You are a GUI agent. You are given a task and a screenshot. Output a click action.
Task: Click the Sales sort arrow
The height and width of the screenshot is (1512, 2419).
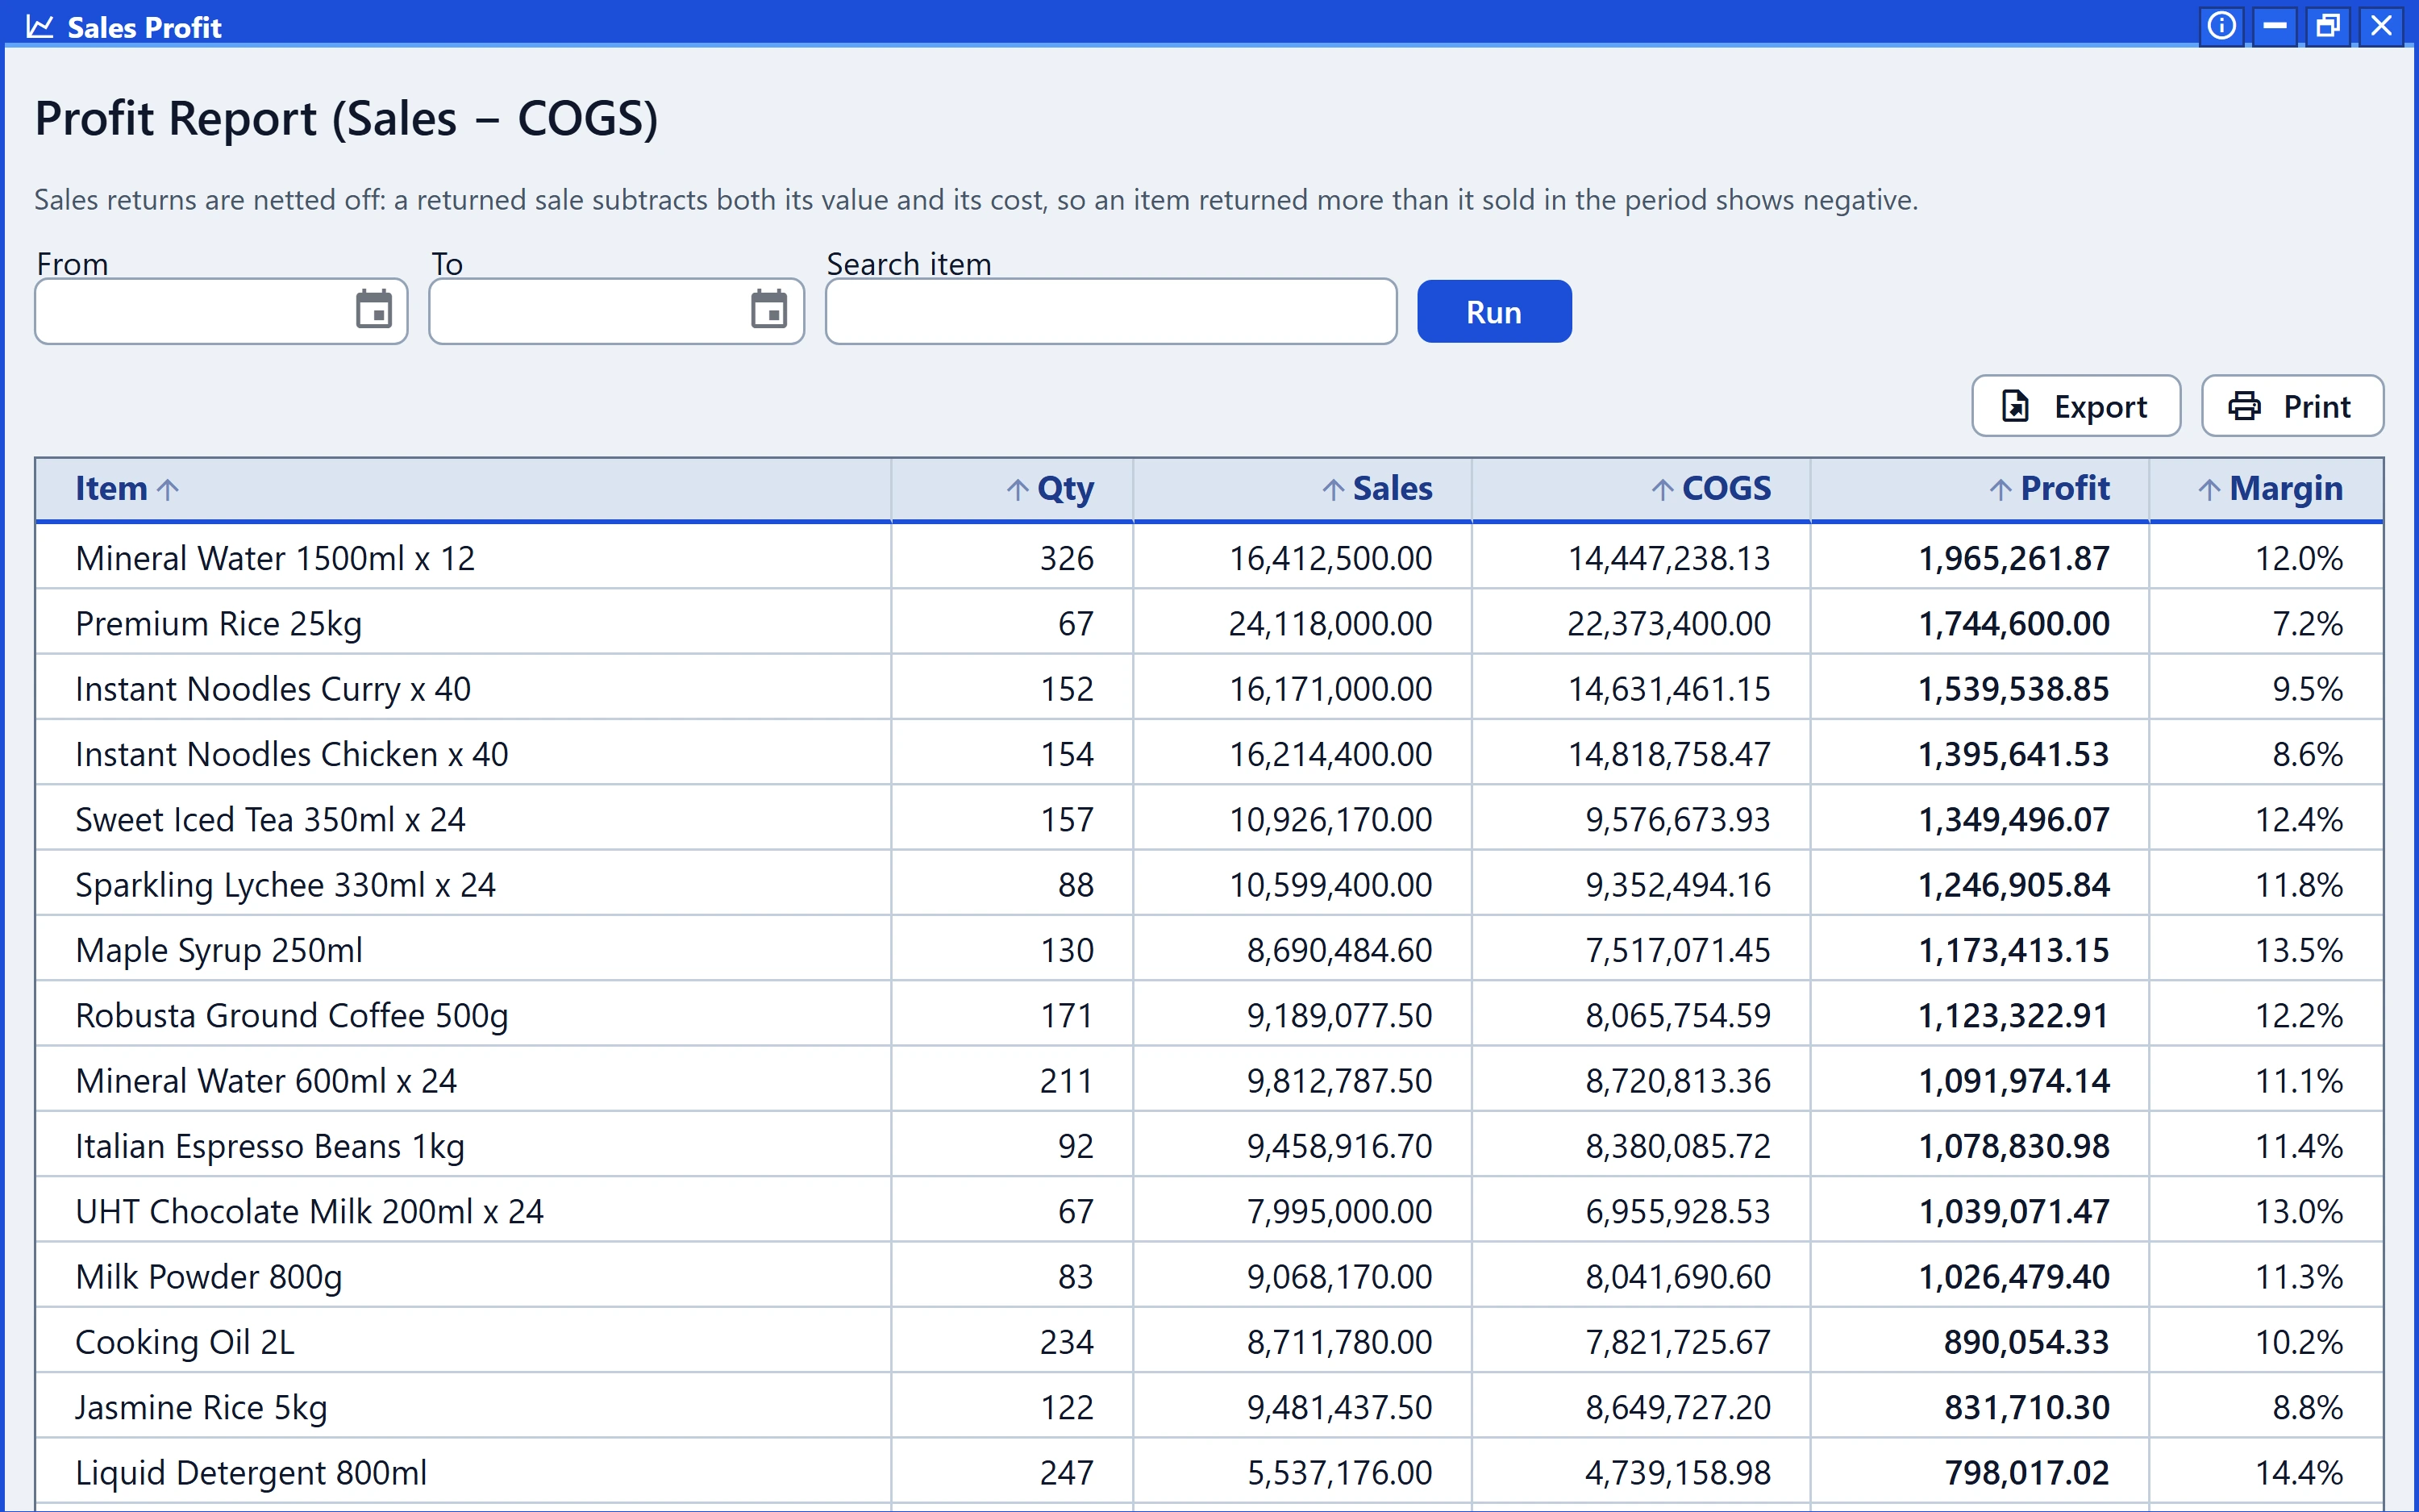[1334, 489]
